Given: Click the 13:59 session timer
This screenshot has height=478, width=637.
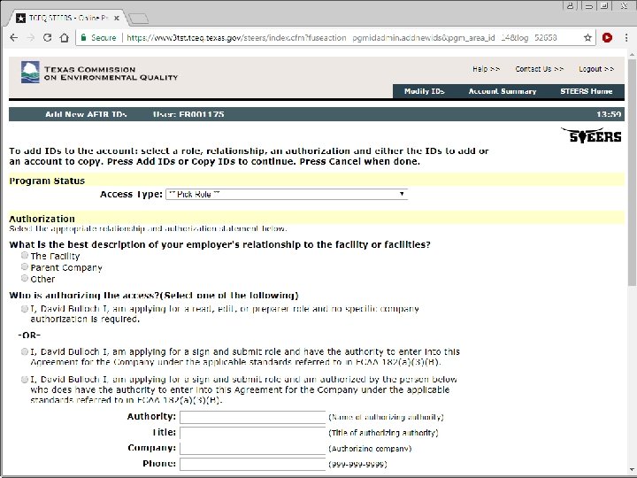Looking at the screenshot, I should [609, 114].
